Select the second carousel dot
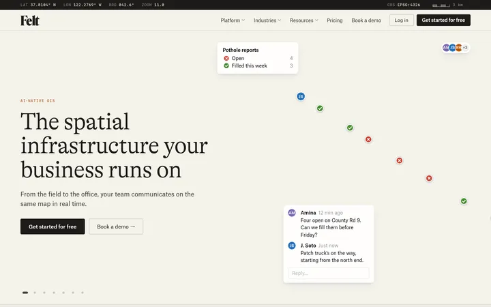491x307 pixels. [x=35, y=293]
